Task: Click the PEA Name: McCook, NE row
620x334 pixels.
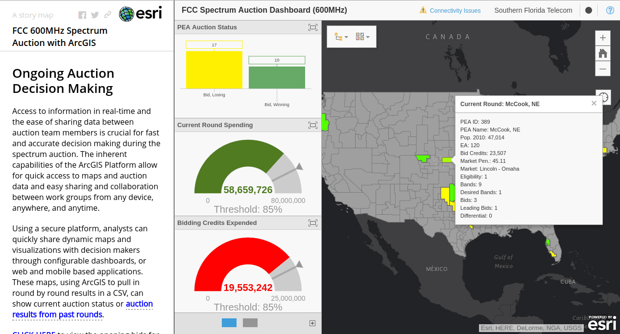Action: 490,130
